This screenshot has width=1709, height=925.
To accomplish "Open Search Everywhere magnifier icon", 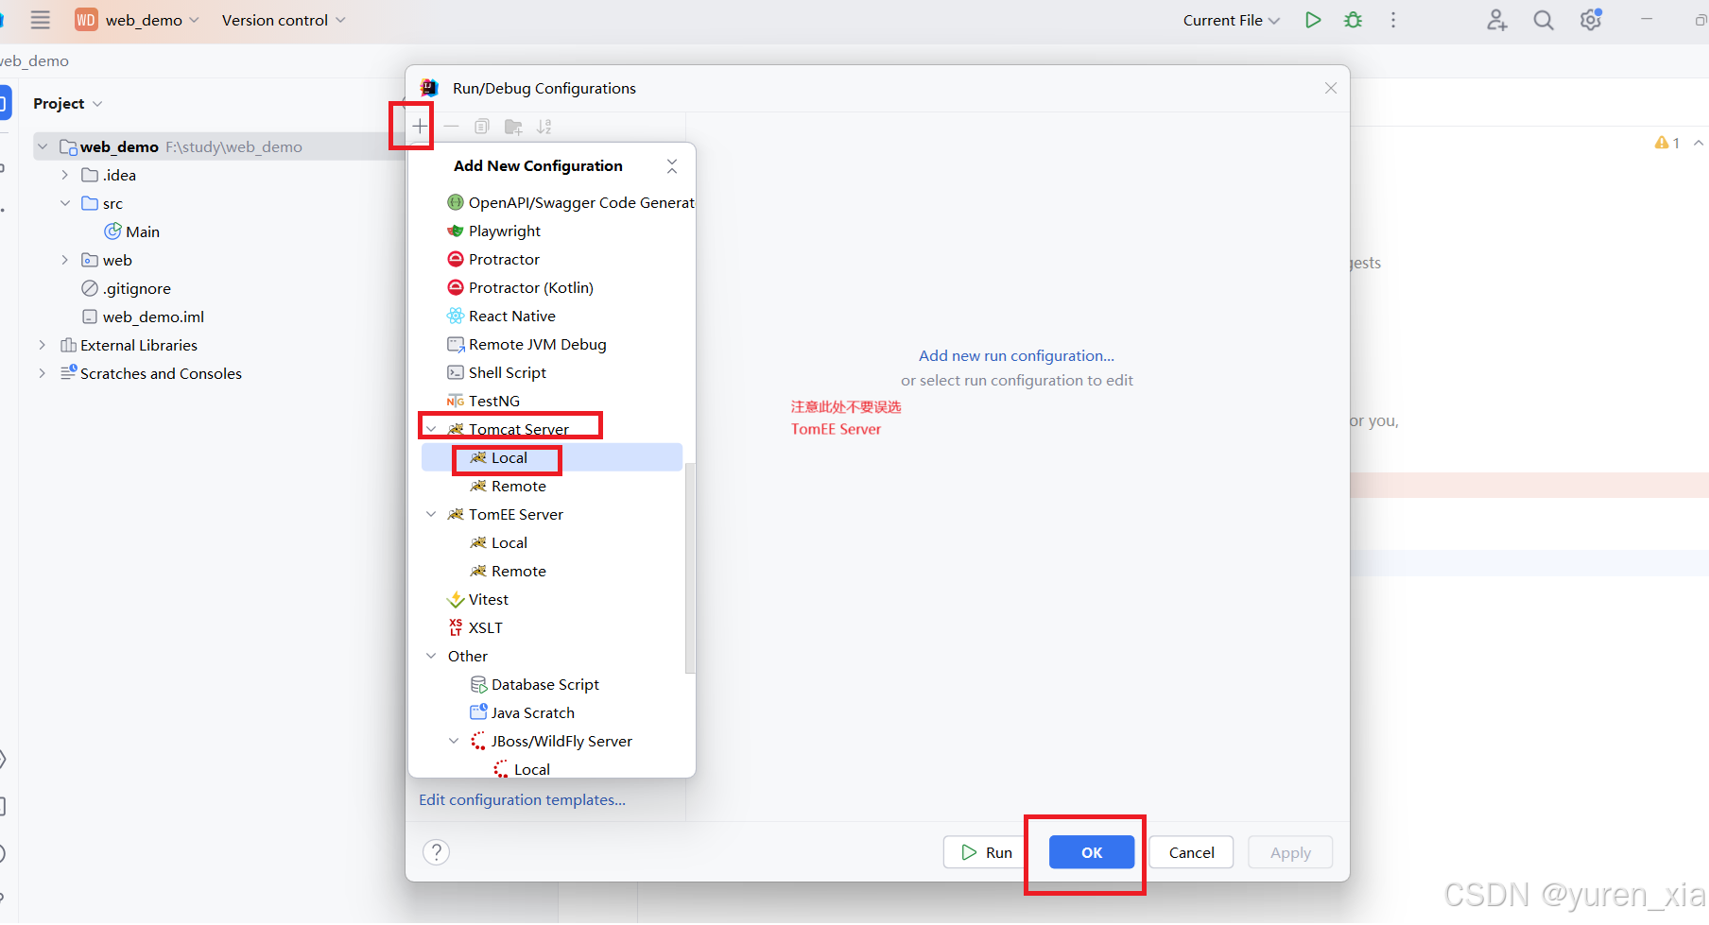I will pos(1544,20).
